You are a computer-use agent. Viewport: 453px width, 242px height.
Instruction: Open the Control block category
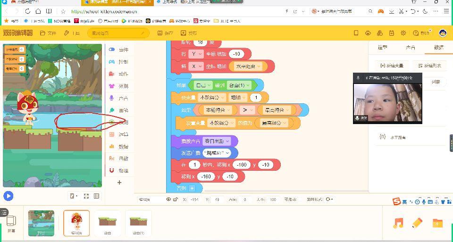coord(118,62)
